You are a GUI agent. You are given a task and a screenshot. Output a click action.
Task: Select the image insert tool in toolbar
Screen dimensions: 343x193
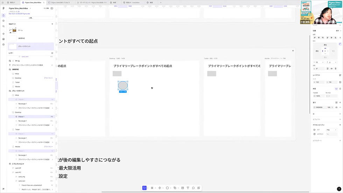[182, 188]
